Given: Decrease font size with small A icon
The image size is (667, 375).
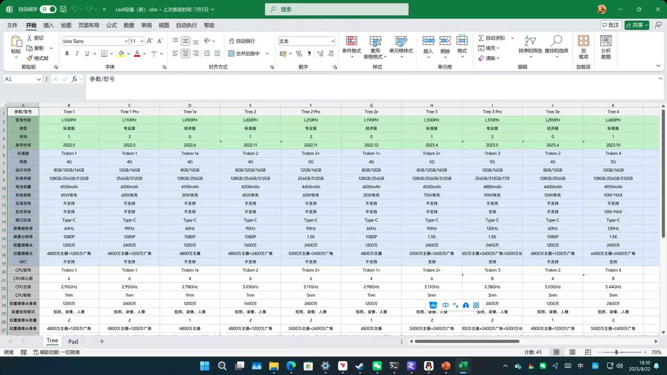Looking at the screenshot, I should (x=160, y=41).
